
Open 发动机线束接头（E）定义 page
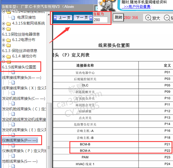[x=24, y=130]
